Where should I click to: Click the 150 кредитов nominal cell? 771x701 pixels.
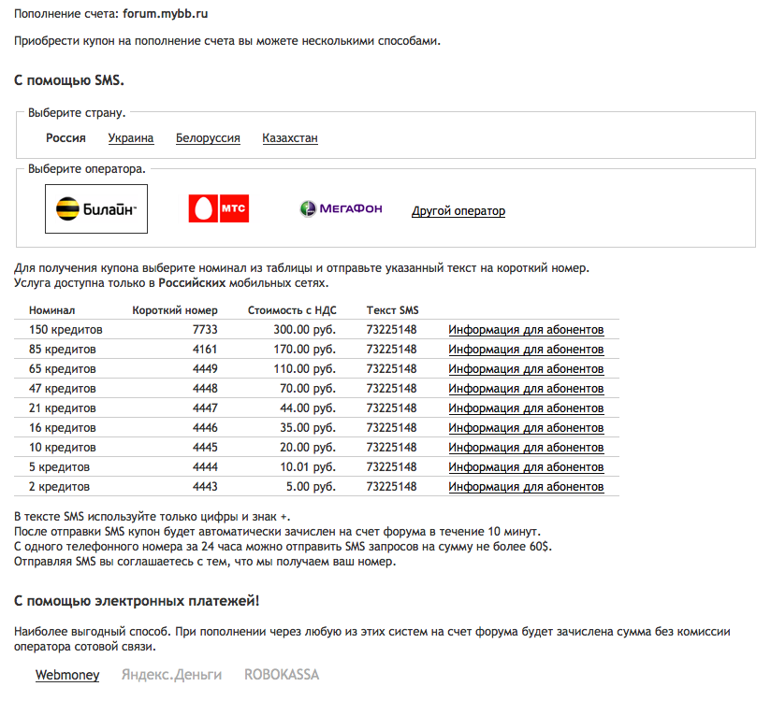(x=65, y=330)
